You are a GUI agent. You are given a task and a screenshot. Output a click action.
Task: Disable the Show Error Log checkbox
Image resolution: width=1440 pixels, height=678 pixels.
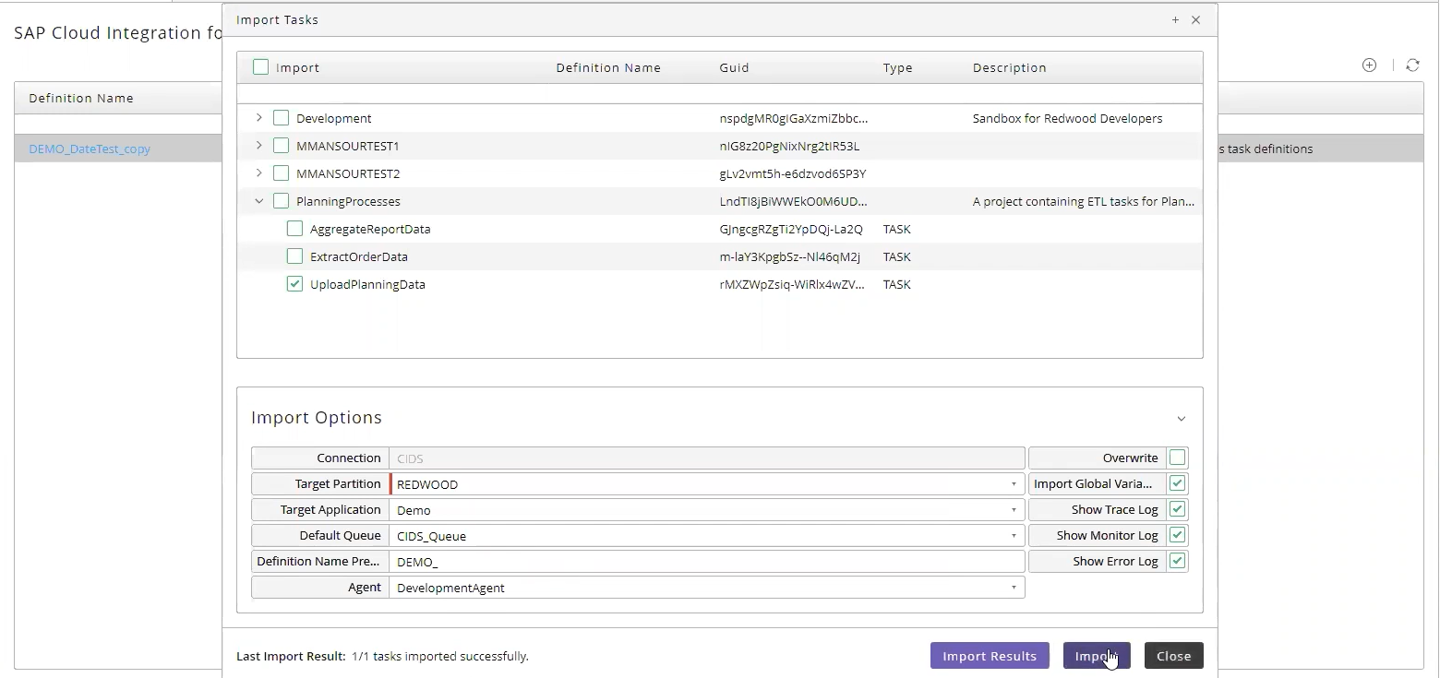[1177, 561]
